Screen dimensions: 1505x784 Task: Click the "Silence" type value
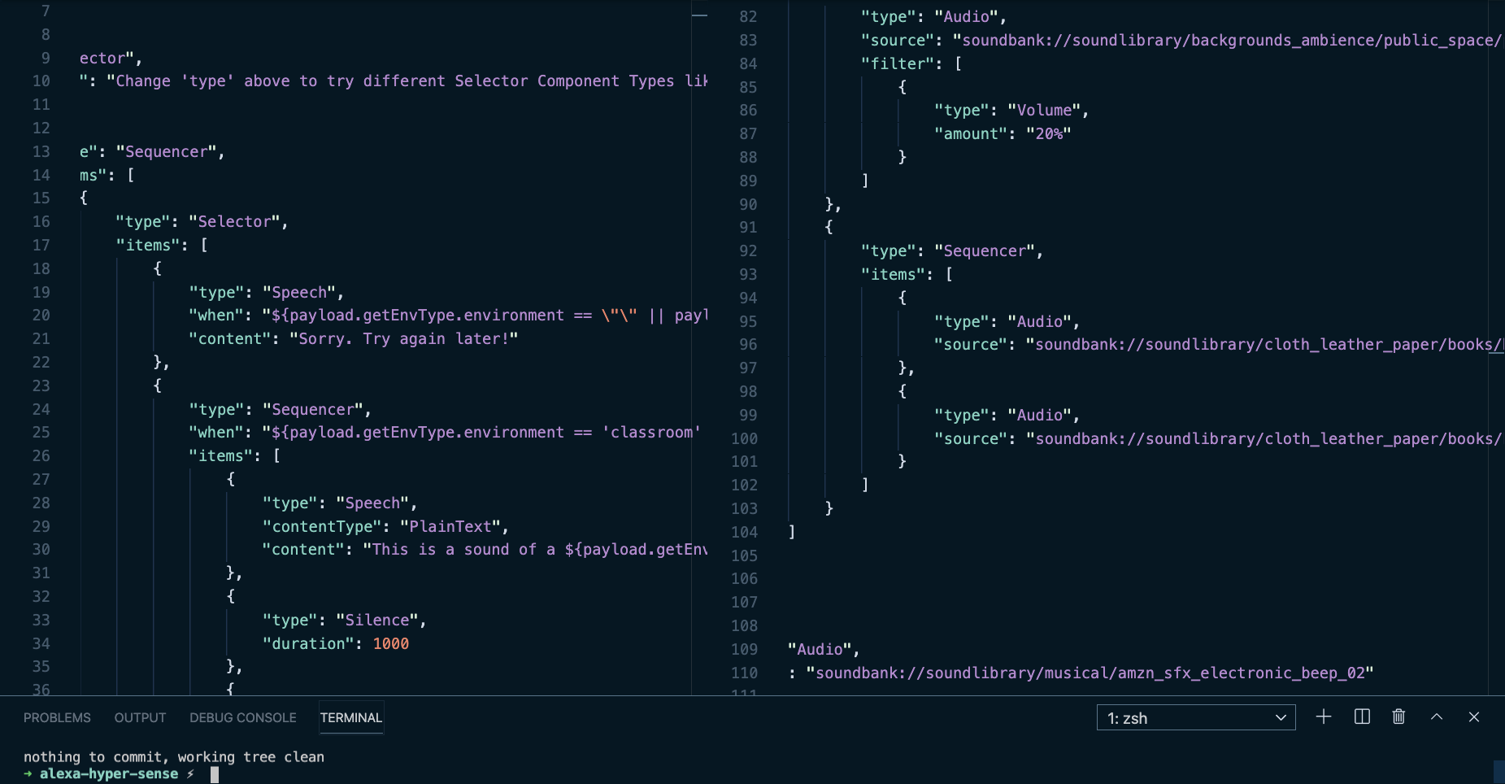click(377, 620)
